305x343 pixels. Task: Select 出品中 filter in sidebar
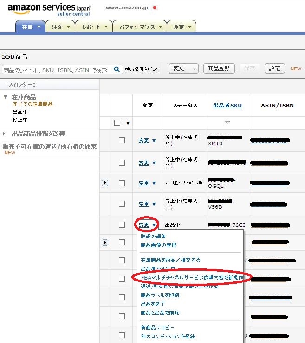20,112
